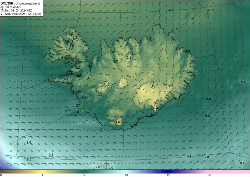This screenshot has width=250, height=177.
Task: Click the 4.9 value on the east coast
Action: coord(187,51)
